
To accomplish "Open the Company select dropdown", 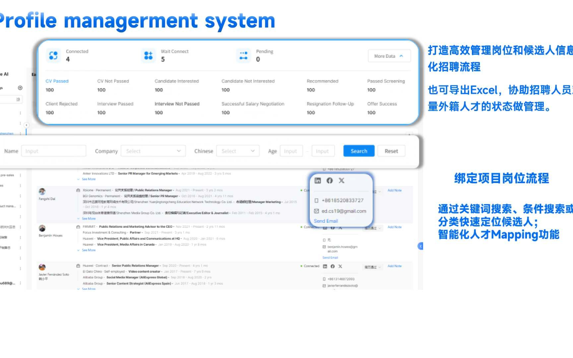I will coord(153,151).
